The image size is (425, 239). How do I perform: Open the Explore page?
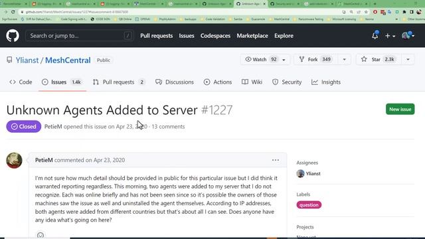click(284, 36)
